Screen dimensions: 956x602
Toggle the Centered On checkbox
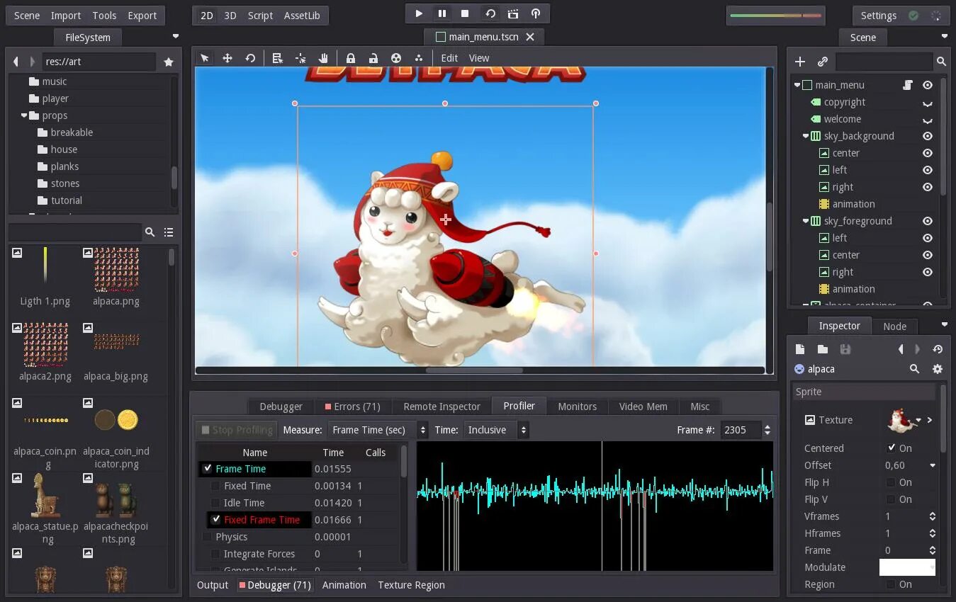point(892,448)
